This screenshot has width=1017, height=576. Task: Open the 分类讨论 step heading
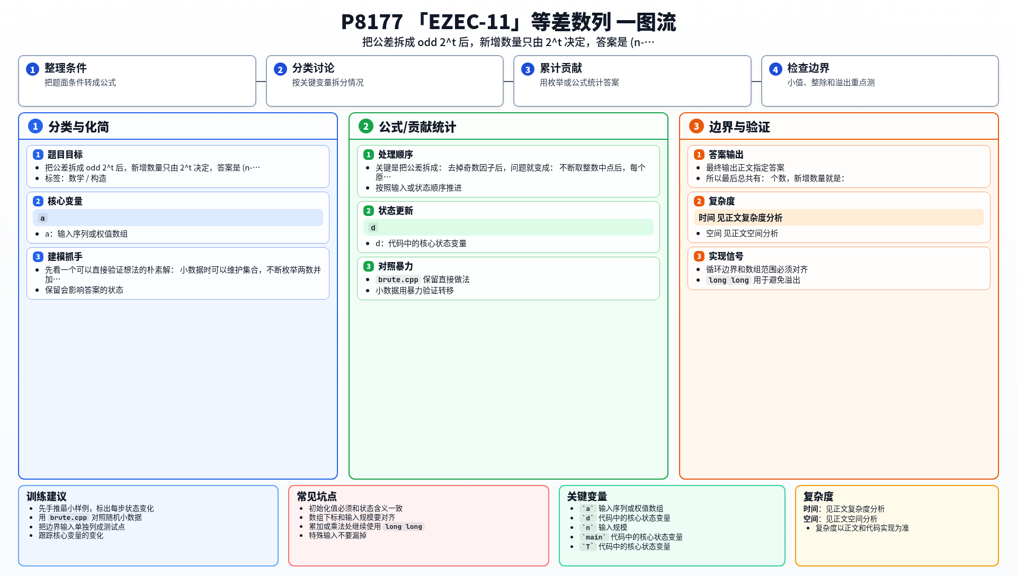(314, 68)
